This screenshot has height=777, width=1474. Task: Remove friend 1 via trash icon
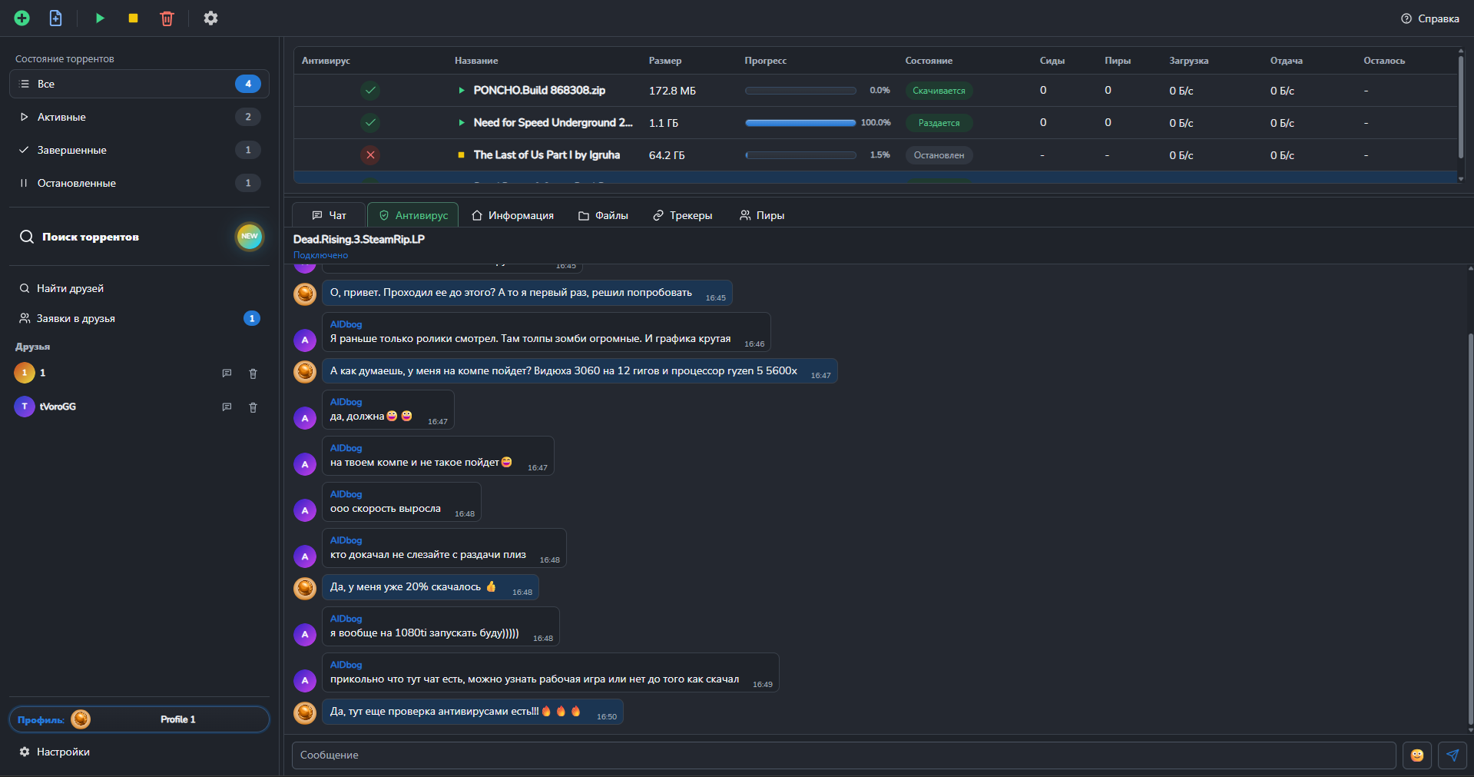tap(253, 374)
